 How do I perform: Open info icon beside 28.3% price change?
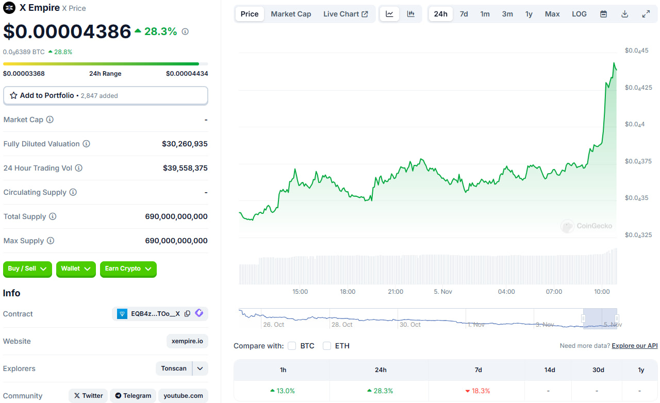click(x=185, y=31)
